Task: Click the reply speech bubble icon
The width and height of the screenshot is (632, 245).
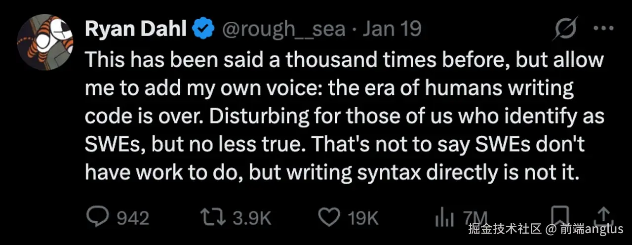Action: pyautogui.click(x=97, y=217)
